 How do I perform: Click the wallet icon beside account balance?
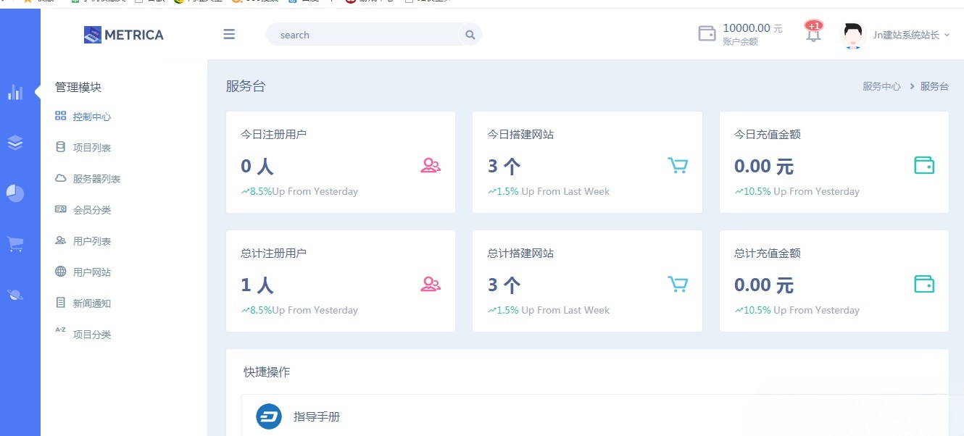pyautogui.click(x=707, y=33)
